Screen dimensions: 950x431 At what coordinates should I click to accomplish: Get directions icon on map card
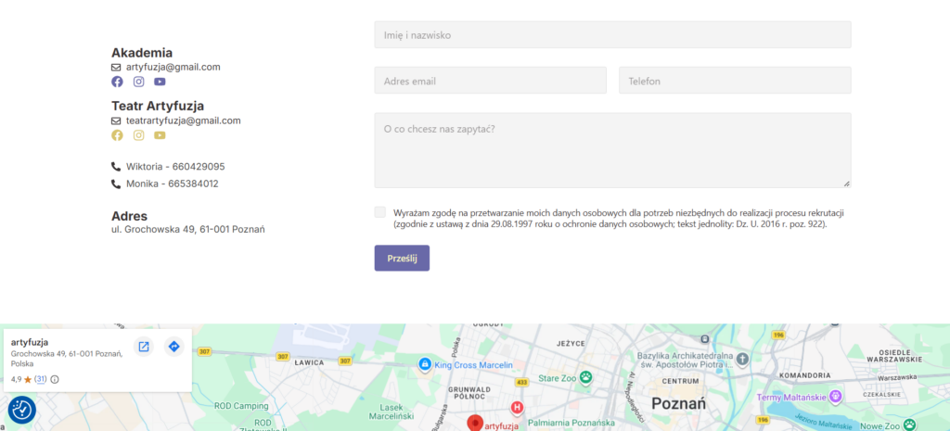point(173,347)
